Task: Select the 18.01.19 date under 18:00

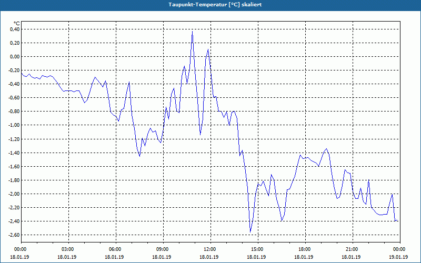Action: tap(304, 257)
